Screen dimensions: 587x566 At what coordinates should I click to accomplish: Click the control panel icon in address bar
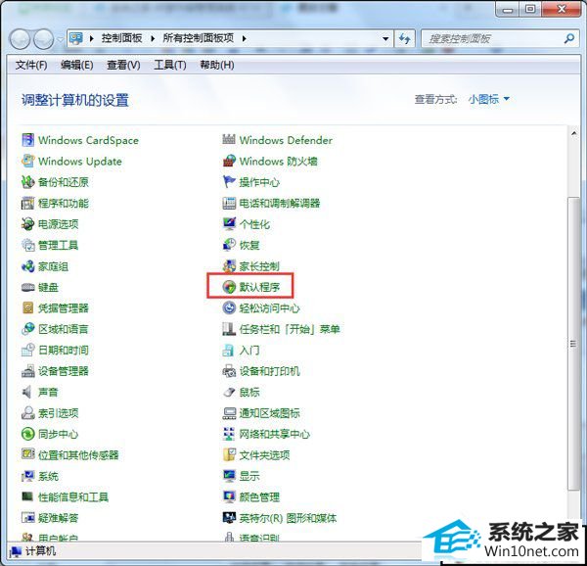[x=75, y=38]
